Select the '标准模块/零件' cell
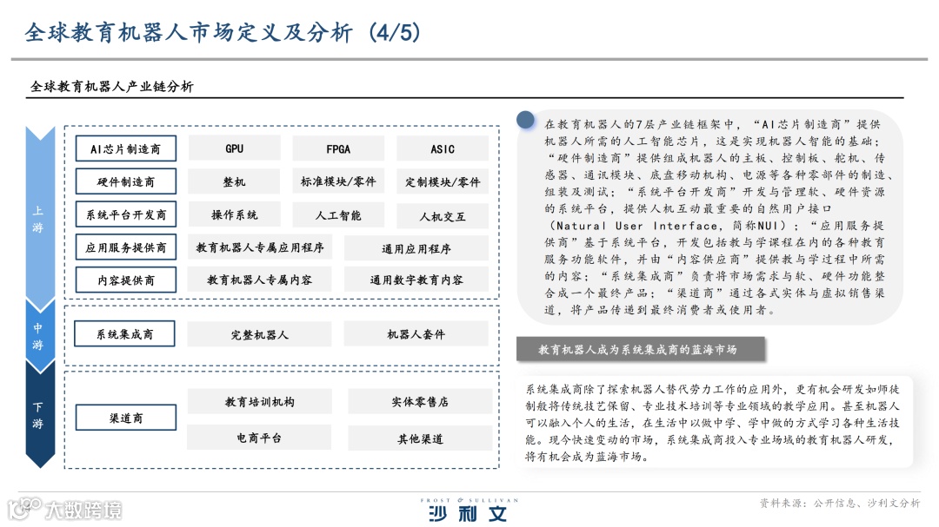Viewport: 939px width, 527px height. pyautogui.click(x=338, y=181)
